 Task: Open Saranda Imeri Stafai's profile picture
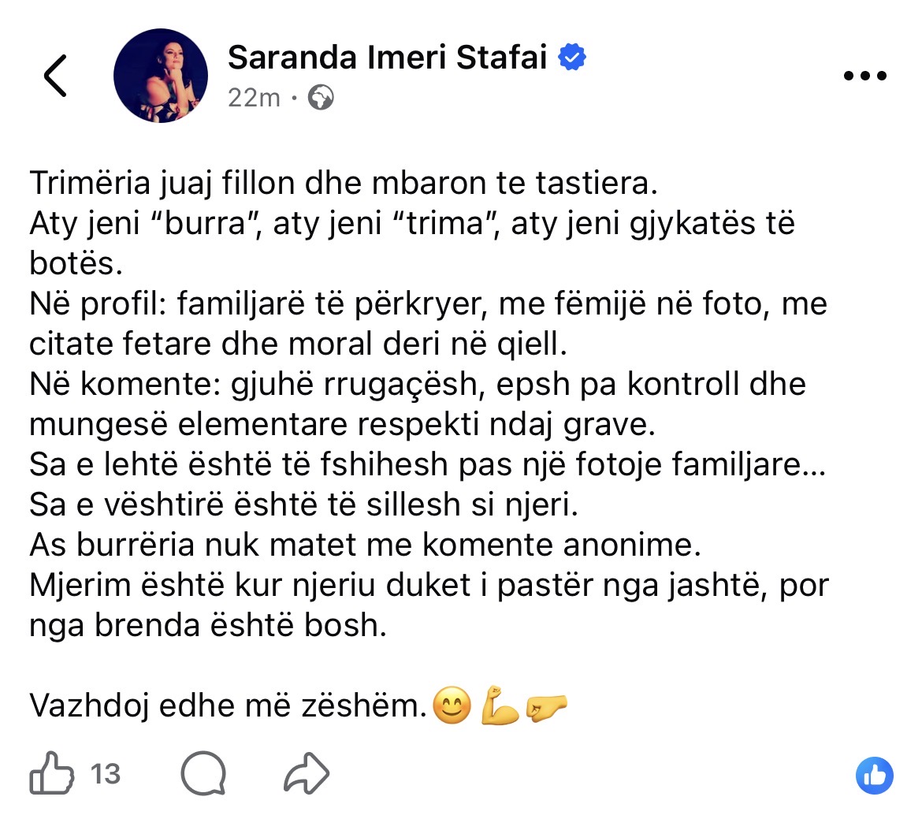pyautogui.click(x=161, y=76)
